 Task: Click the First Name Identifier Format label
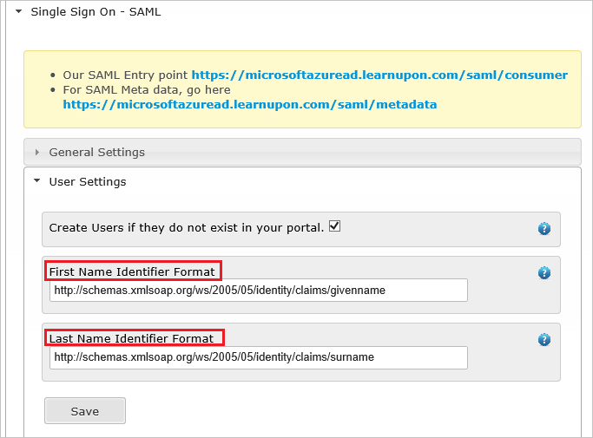[x=132, y=271]
